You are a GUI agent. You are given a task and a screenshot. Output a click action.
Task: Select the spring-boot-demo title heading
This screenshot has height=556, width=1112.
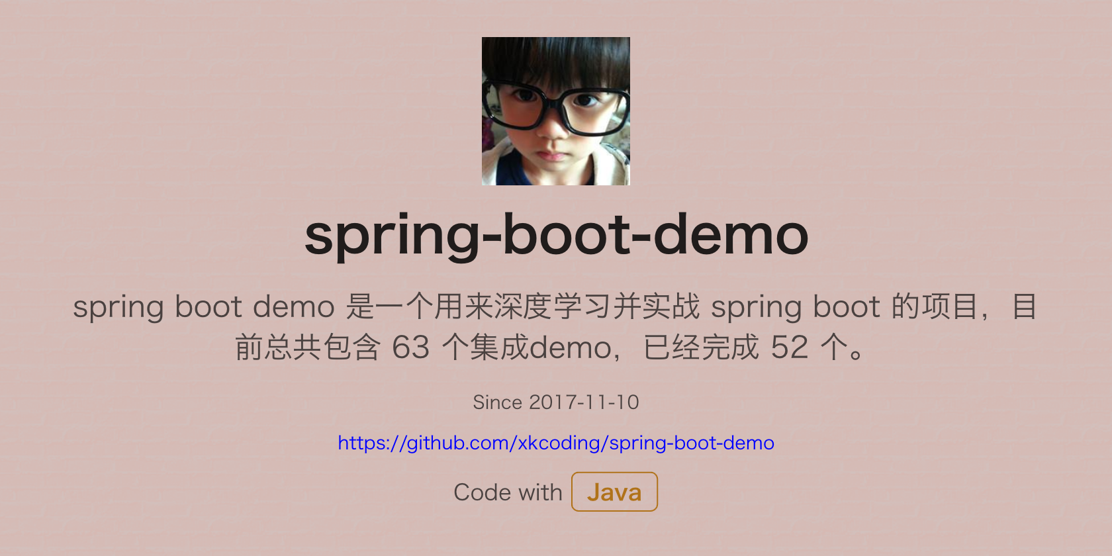pos(556,235)
